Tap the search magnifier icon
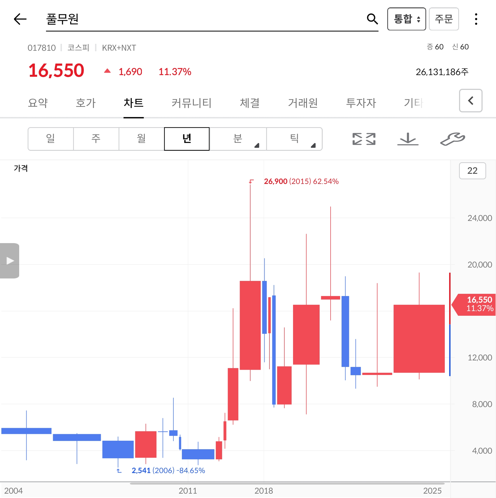 [x=372, y=19]
